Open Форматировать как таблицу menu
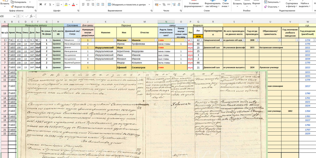316x158 pixels. pyautogui.click(x=212, y=4)
